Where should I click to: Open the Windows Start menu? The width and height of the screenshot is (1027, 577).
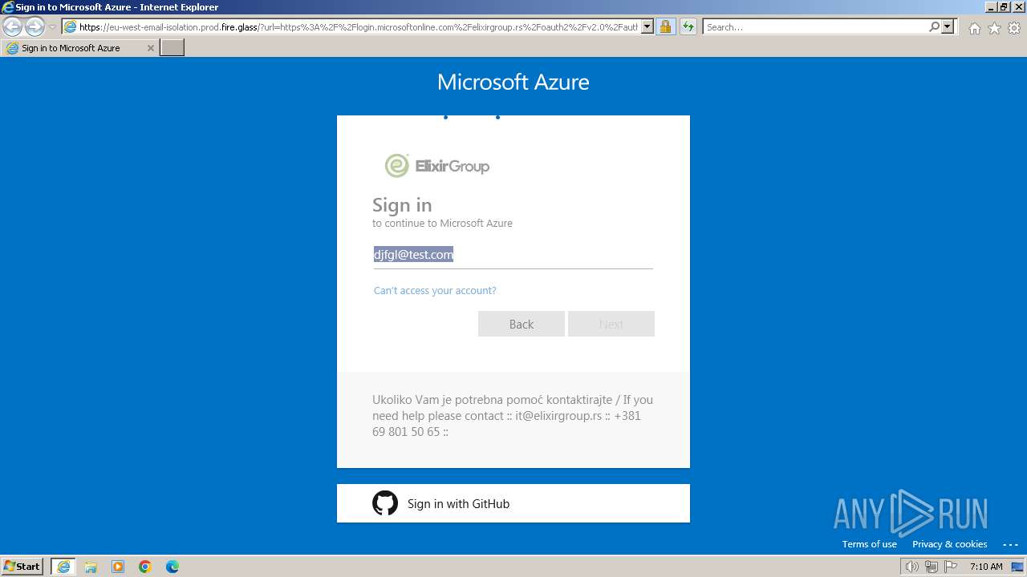click(22, 566)
